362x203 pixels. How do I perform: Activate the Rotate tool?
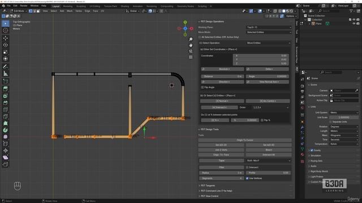pyautogui.click(x=5, y=45)
